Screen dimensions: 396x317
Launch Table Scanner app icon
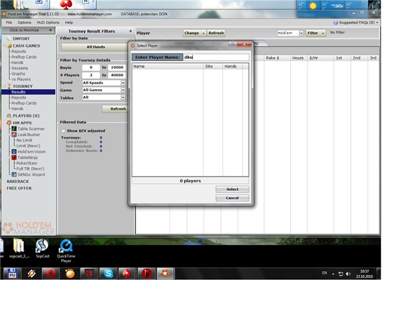click(x=14, y=129)
